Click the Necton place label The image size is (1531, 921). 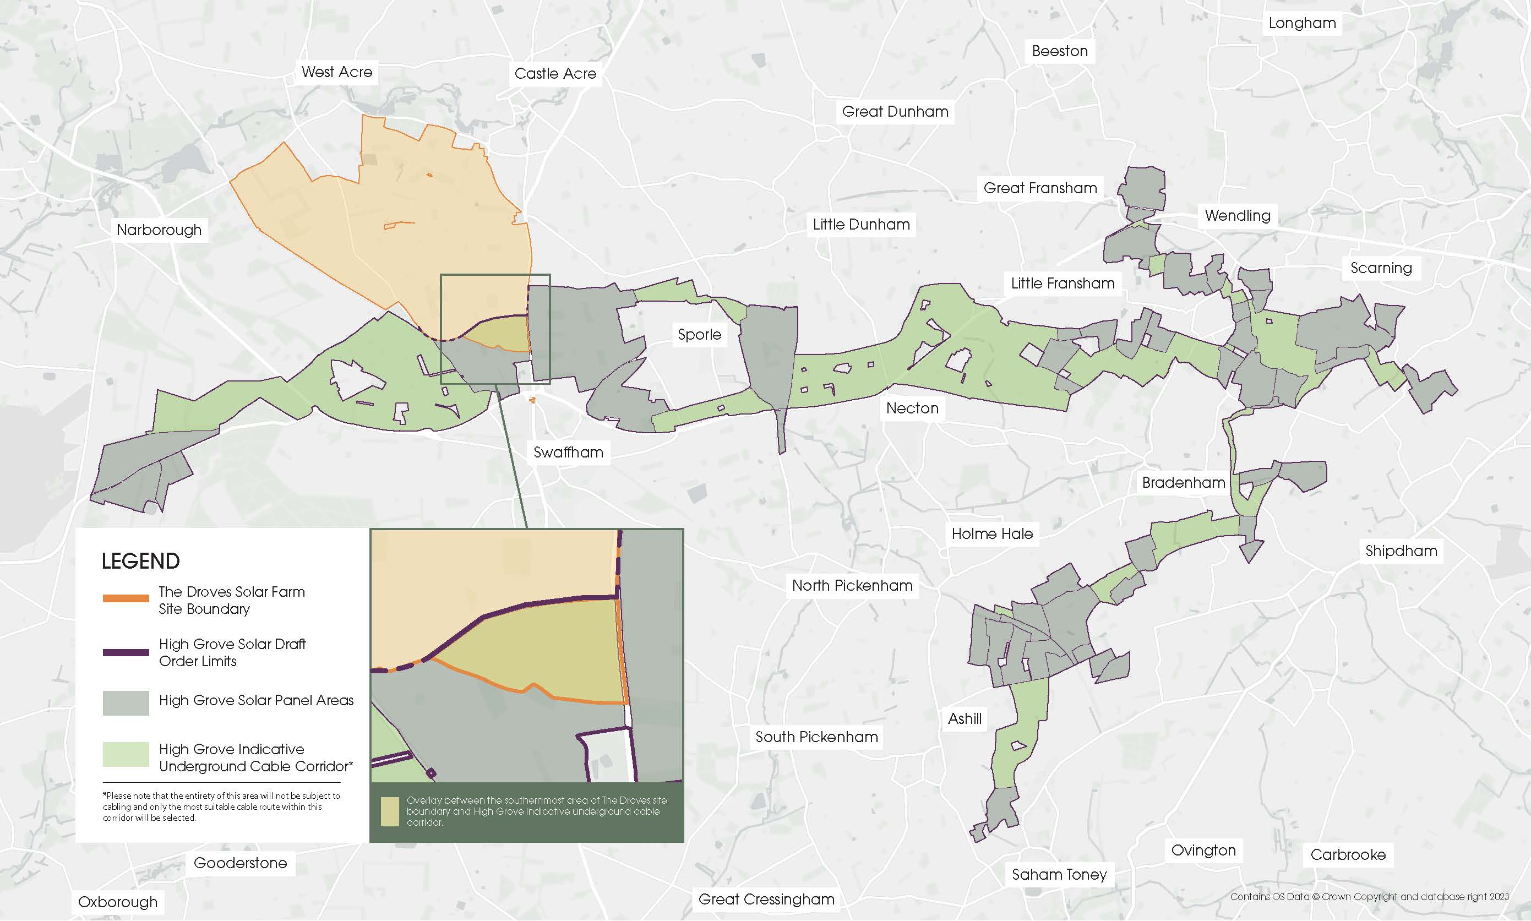point(912,408)
